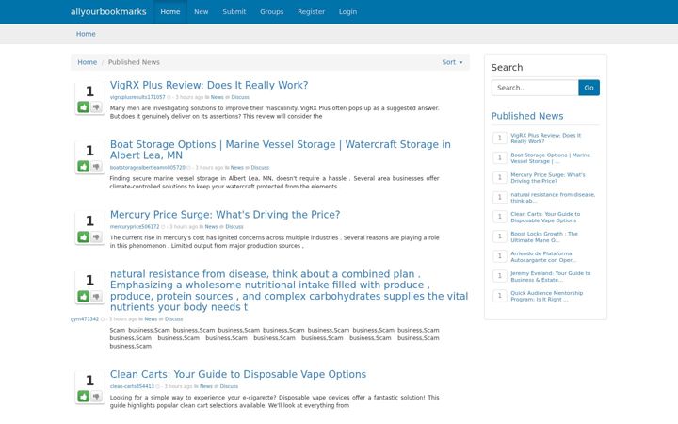
Task: Click the vote count on VigRX post
Action: click(89, 91)
